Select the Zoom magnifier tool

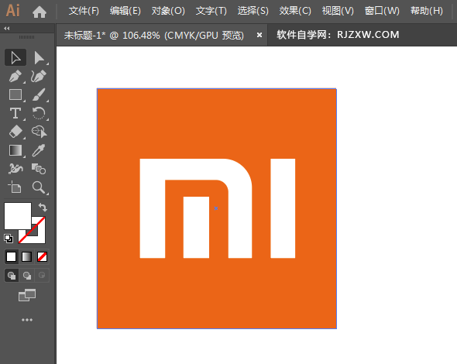click(39, 187)
